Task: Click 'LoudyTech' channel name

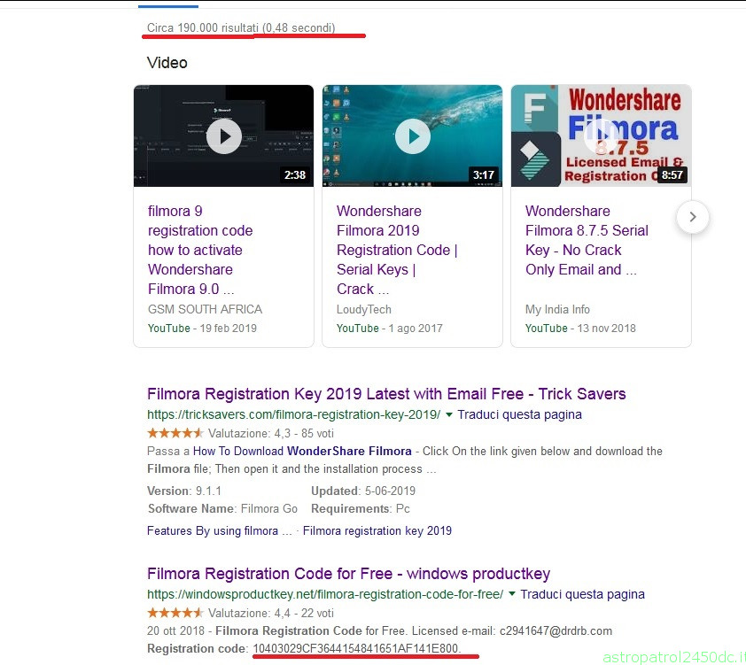Action: (364, 309)
